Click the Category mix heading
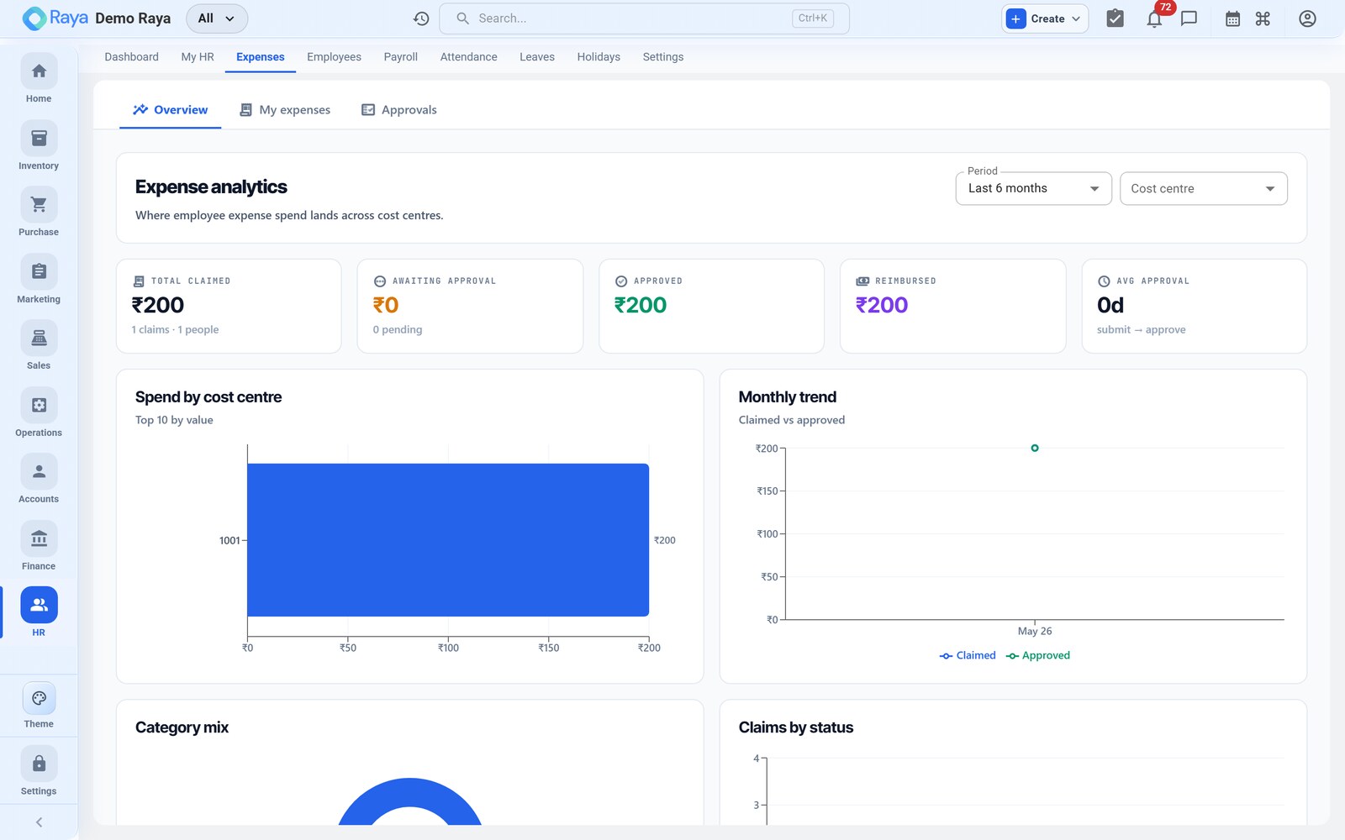Image resolution: width=1345 pixels, height=840 pixels. [182, 727]
